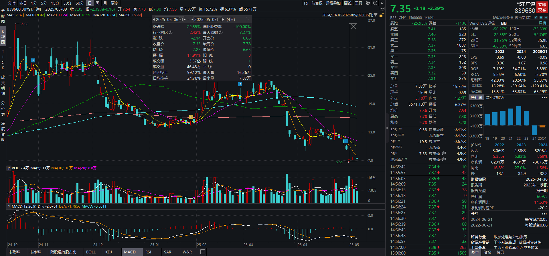Image resolution: width=549 pixels, height=256 pixels.
Task: Open calendar picker for start date 2025-05-06
Action: point(181,19)
